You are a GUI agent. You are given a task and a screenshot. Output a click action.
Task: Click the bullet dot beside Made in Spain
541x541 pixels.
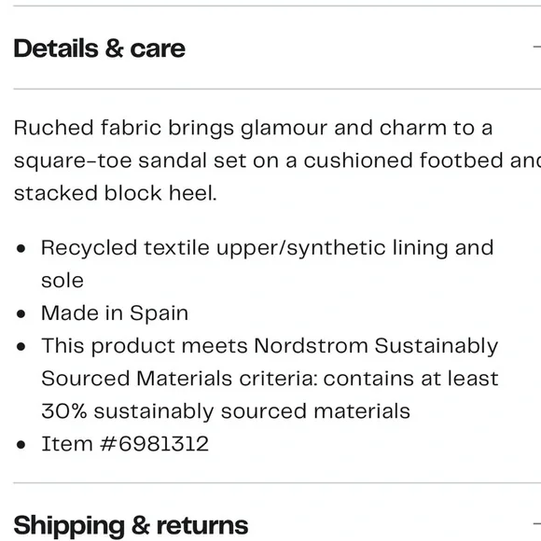(21, 314)
